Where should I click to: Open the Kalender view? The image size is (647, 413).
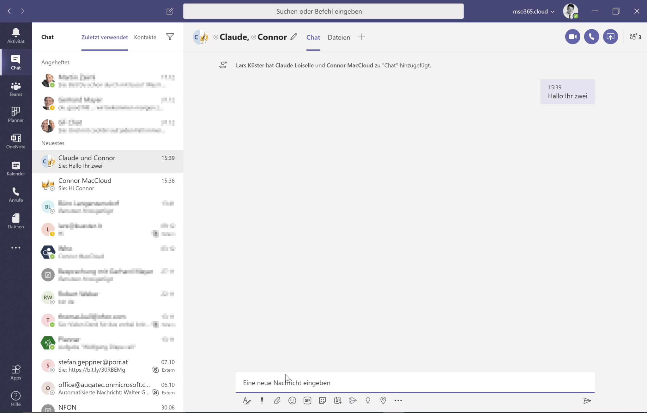click(16, 168)
